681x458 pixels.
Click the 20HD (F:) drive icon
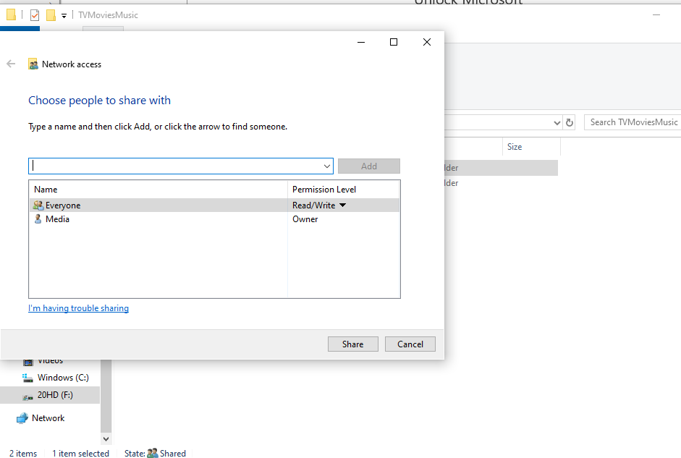tap(28, 396)
